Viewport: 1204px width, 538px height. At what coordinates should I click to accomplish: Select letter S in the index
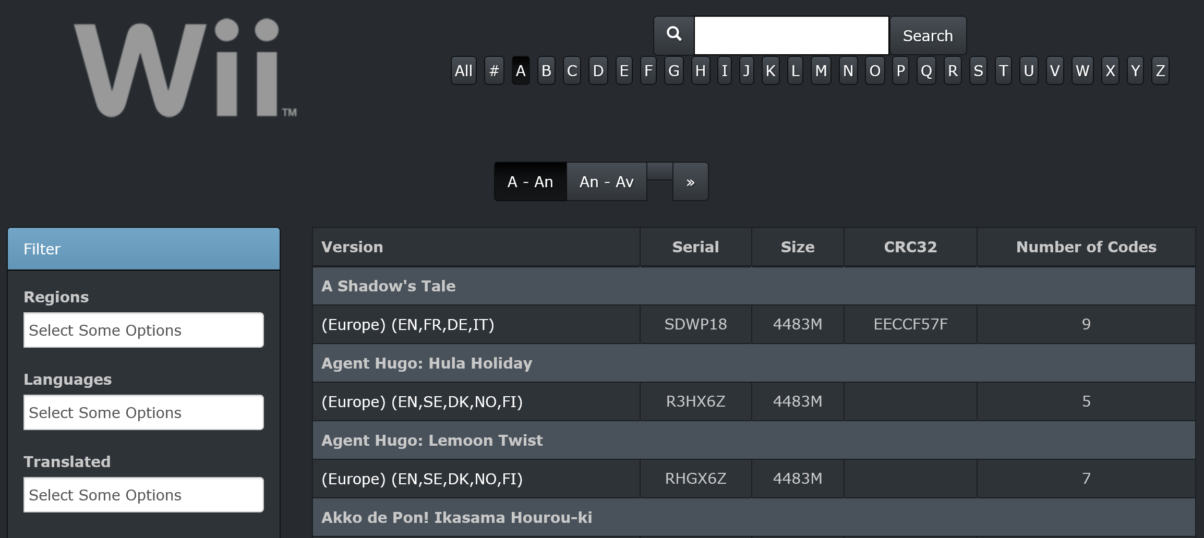pos(978,70)
